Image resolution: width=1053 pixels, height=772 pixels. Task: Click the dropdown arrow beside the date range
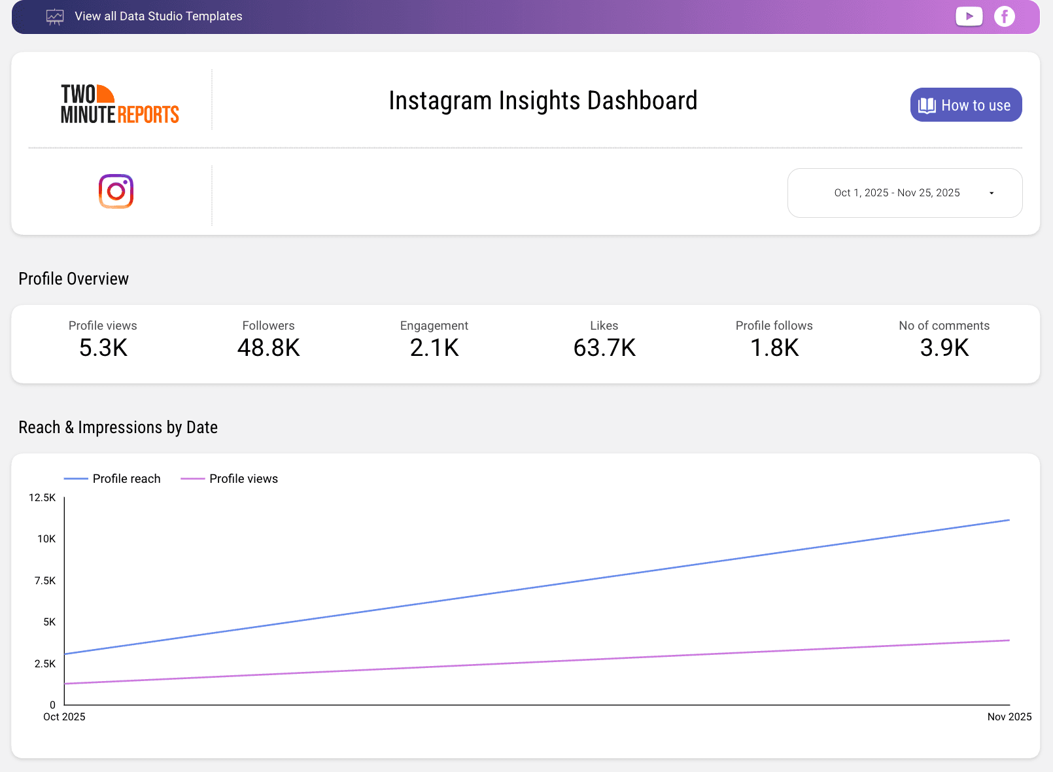(x=992, y=193)
